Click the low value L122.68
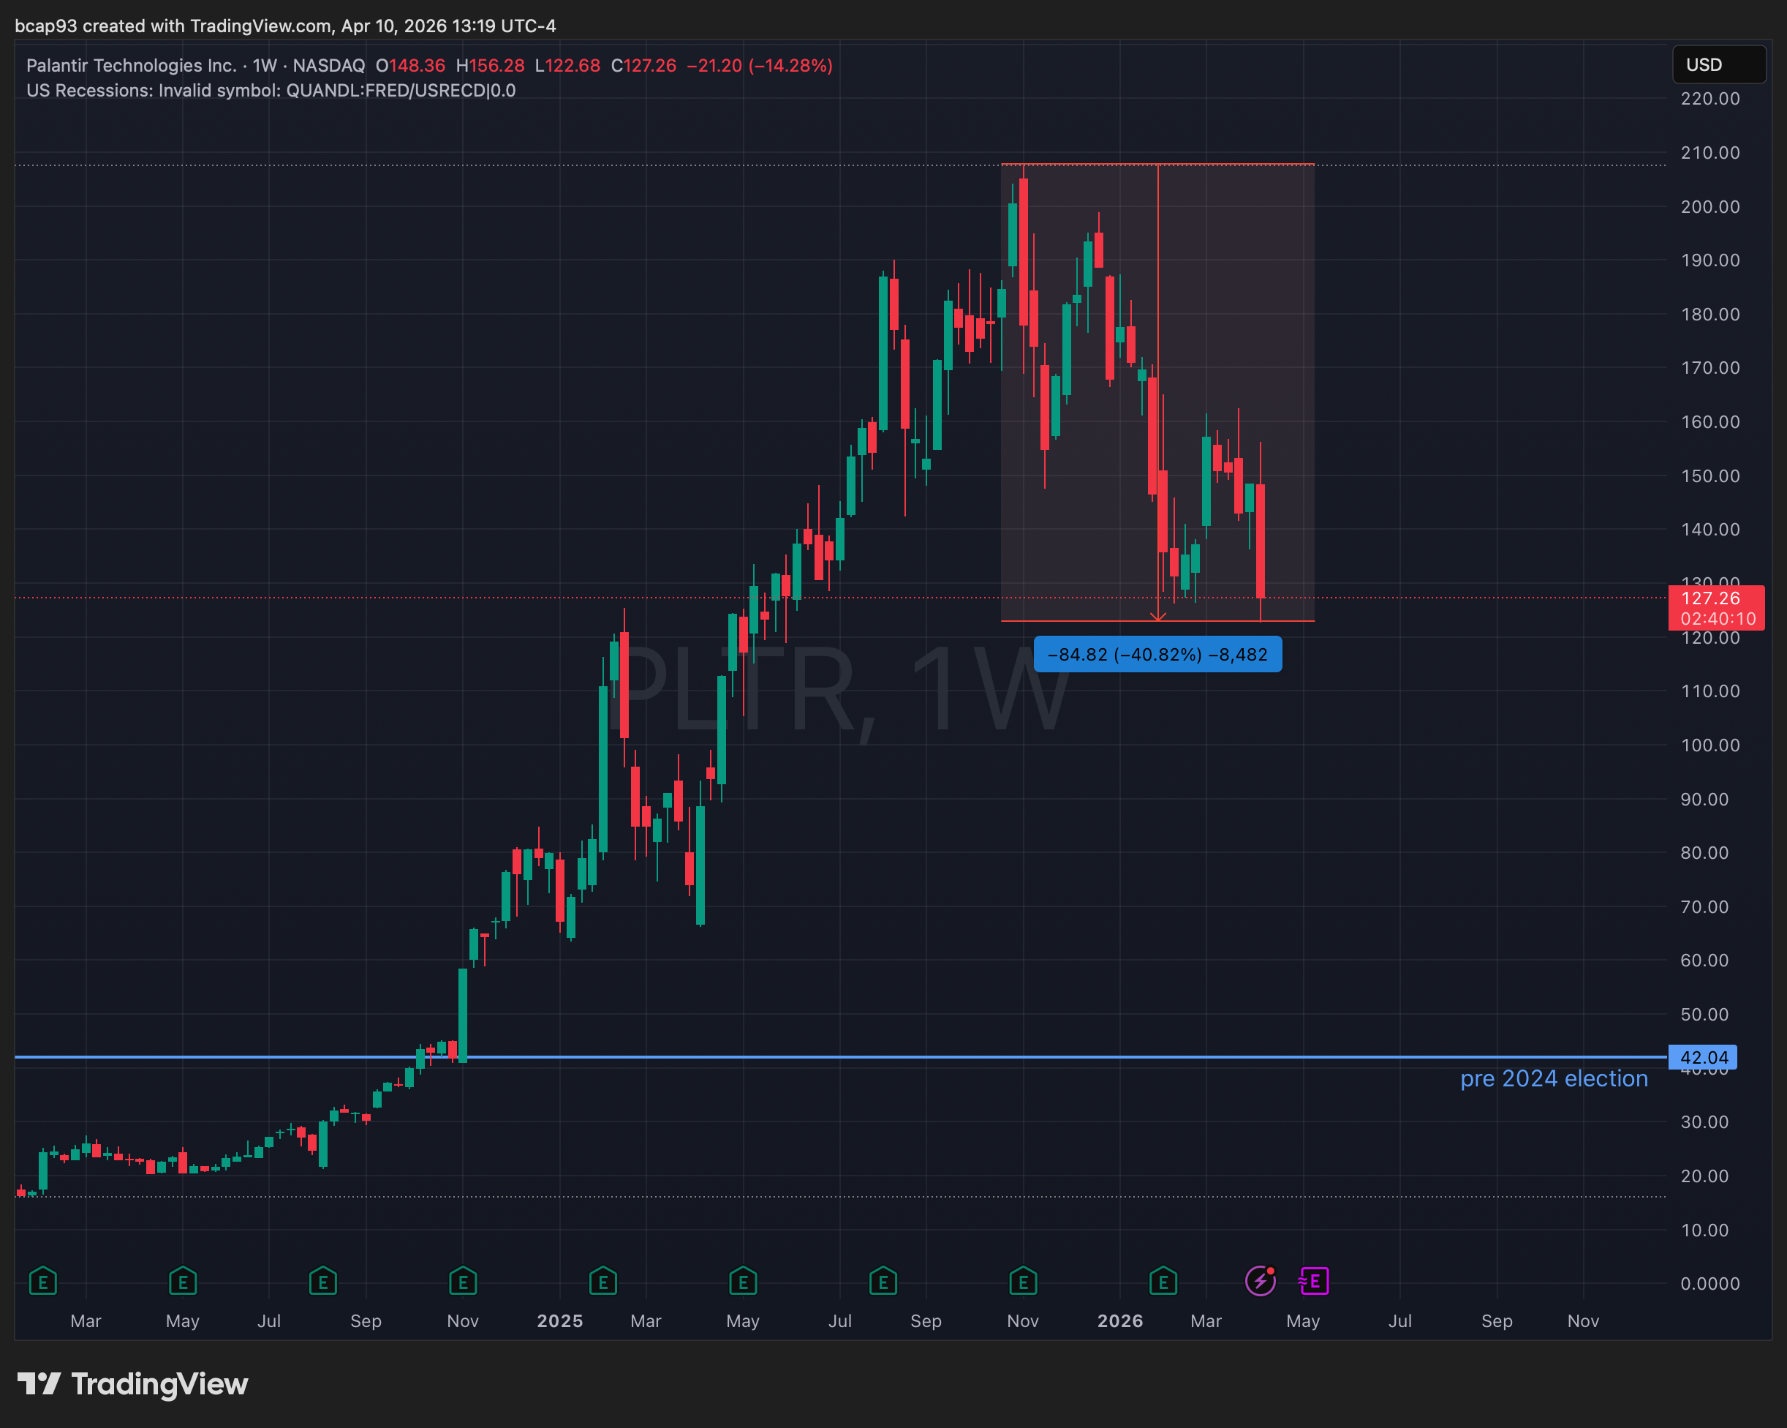 pos(567,66)
